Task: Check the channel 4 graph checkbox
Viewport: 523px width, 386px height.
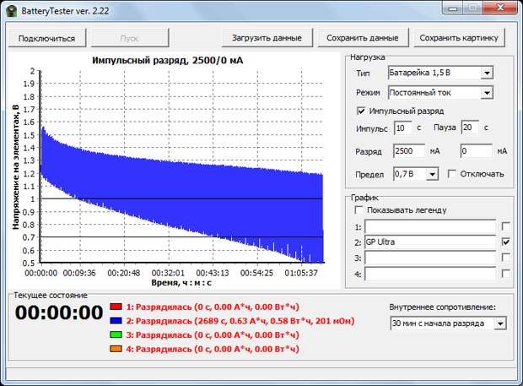Action: [x=505, y=274]
